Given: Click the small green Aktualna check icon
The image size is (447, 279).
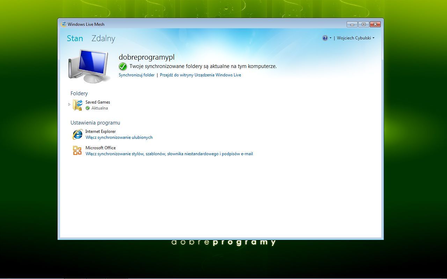Looking at the screenshot, I should (88, 108).
